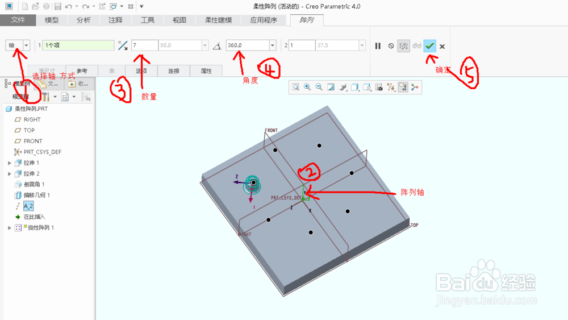
Task: Click the Refit zoom icon
Action: (295, 88)
